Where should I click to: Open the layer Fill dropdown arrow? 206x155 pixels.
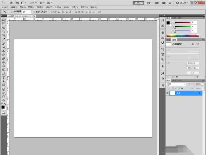[203, 88]
